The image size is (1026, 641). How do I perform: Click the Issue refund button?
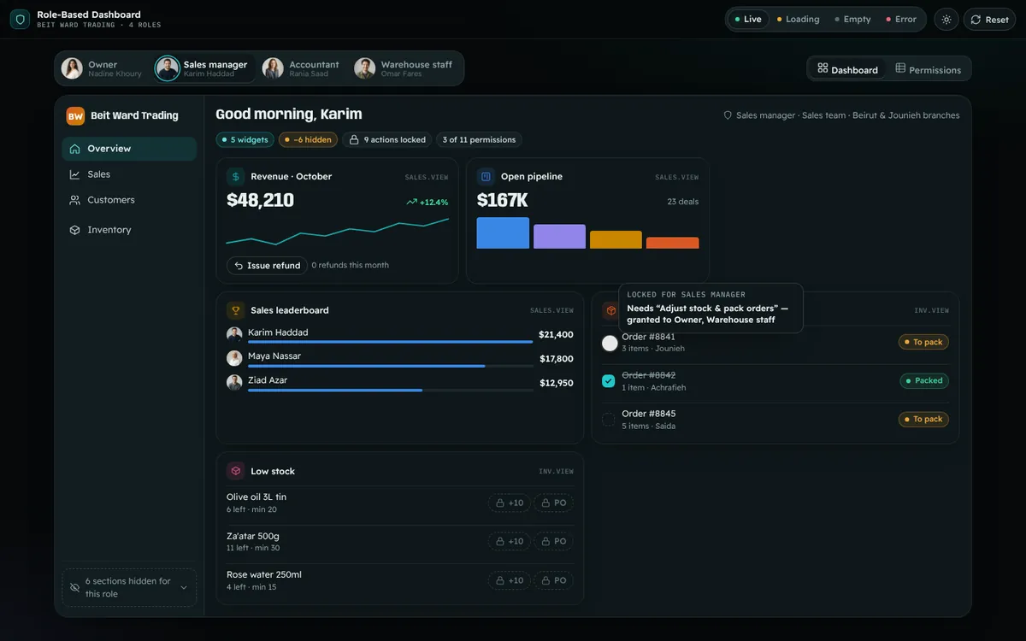267,266
